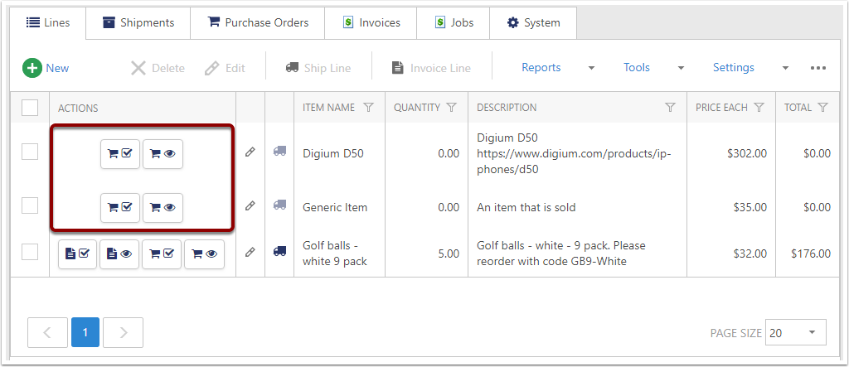Go to next page arrow button
849x367 pixels.
point(123,333)
